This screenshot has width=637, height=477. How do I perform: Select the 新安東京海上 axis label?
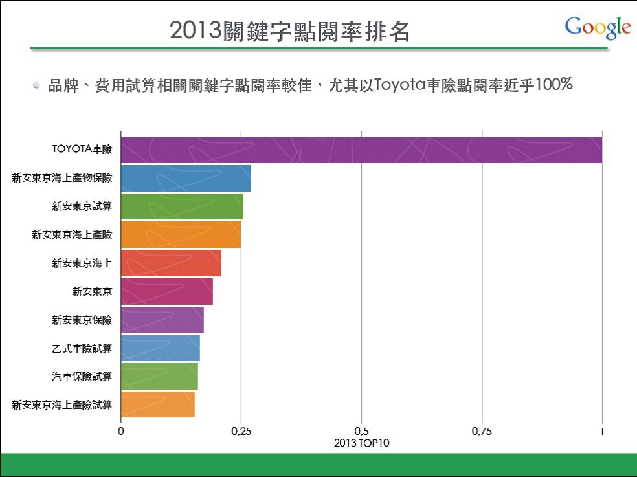82,263
